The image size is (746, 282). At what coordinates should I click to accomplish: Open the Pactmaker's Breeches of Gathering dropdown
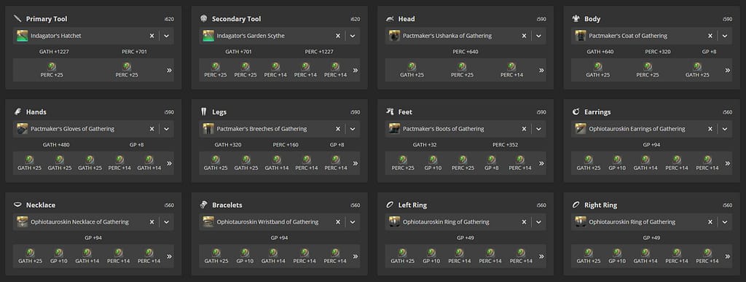point(353,129)
